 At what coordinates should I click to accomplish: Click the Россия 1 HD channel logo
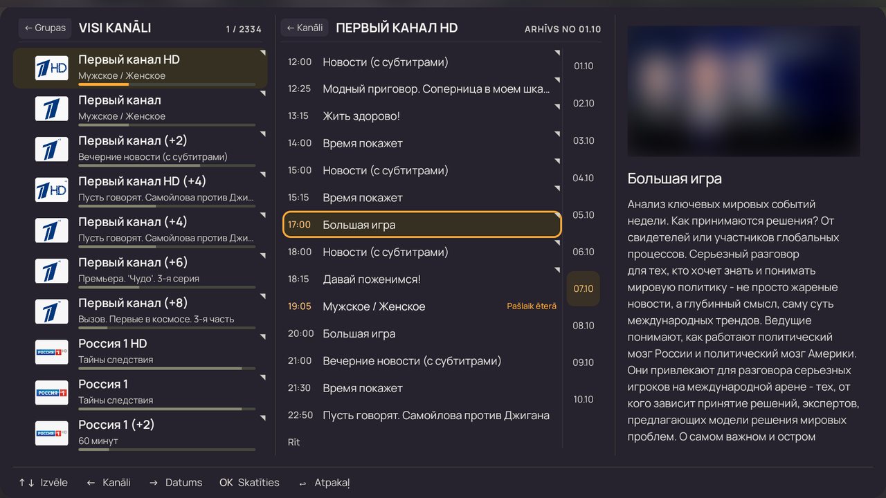(x=52, y=352)
